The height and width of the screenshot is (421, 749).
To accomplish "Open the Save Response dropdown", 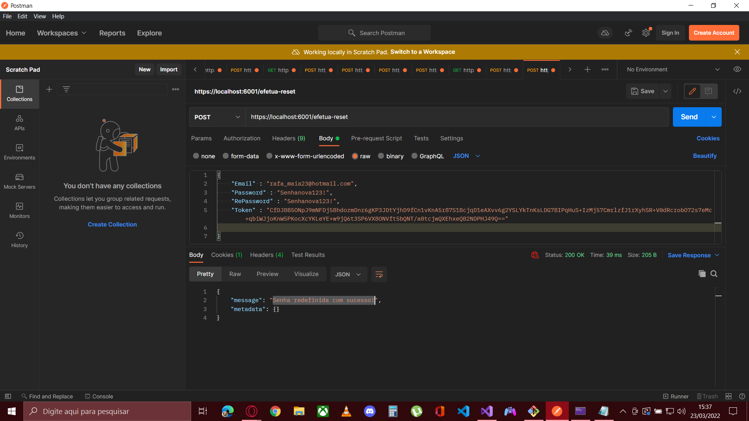I will [694, 255].
